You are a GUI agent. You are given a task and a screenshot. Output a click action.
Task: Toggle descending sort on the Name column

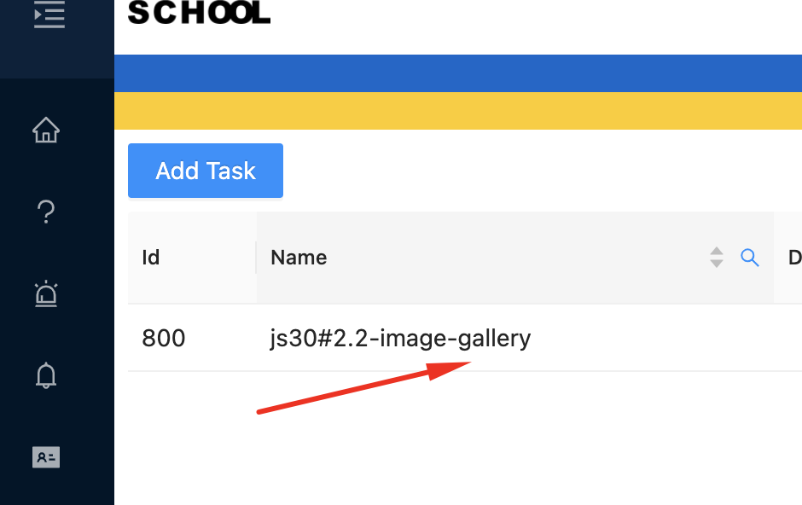coord(716,262)
